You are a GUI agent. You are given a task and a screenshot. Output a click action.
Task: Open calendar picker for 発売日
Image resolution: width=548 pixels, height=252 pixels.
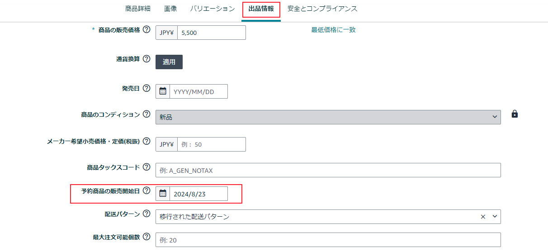click(163, 91)
